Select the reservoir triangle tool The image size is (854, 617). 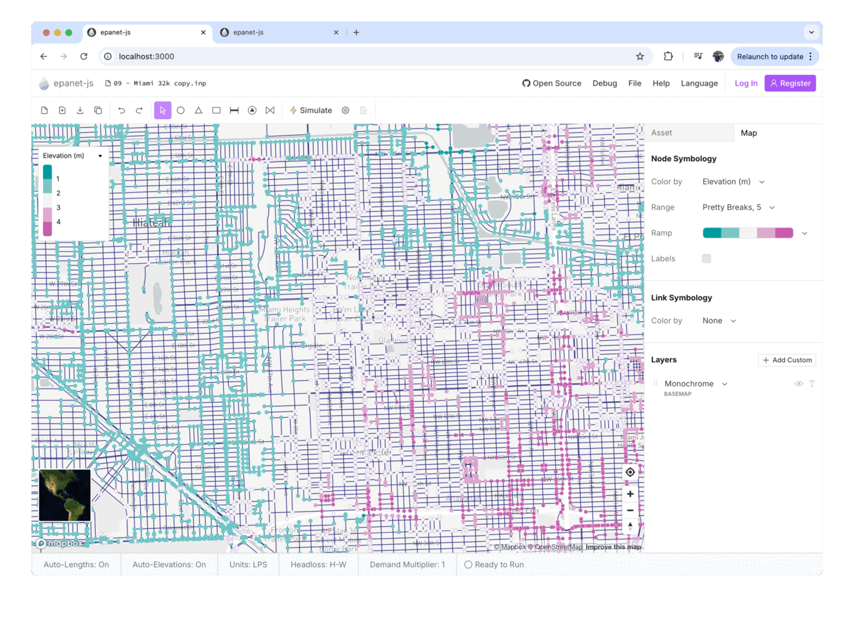[x=199, y=110]
